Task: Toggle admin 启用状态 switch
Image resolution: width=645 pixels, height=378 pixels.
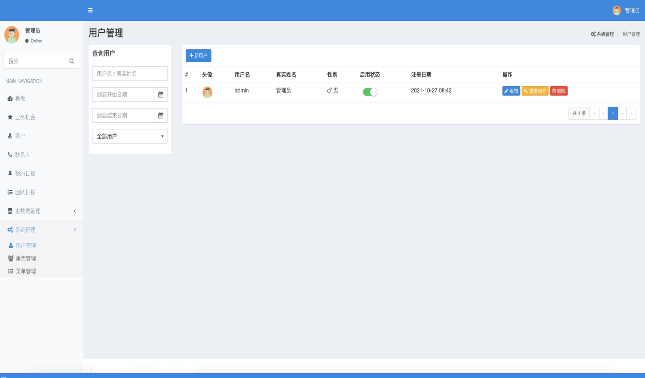Action: [x=370, y=92]
